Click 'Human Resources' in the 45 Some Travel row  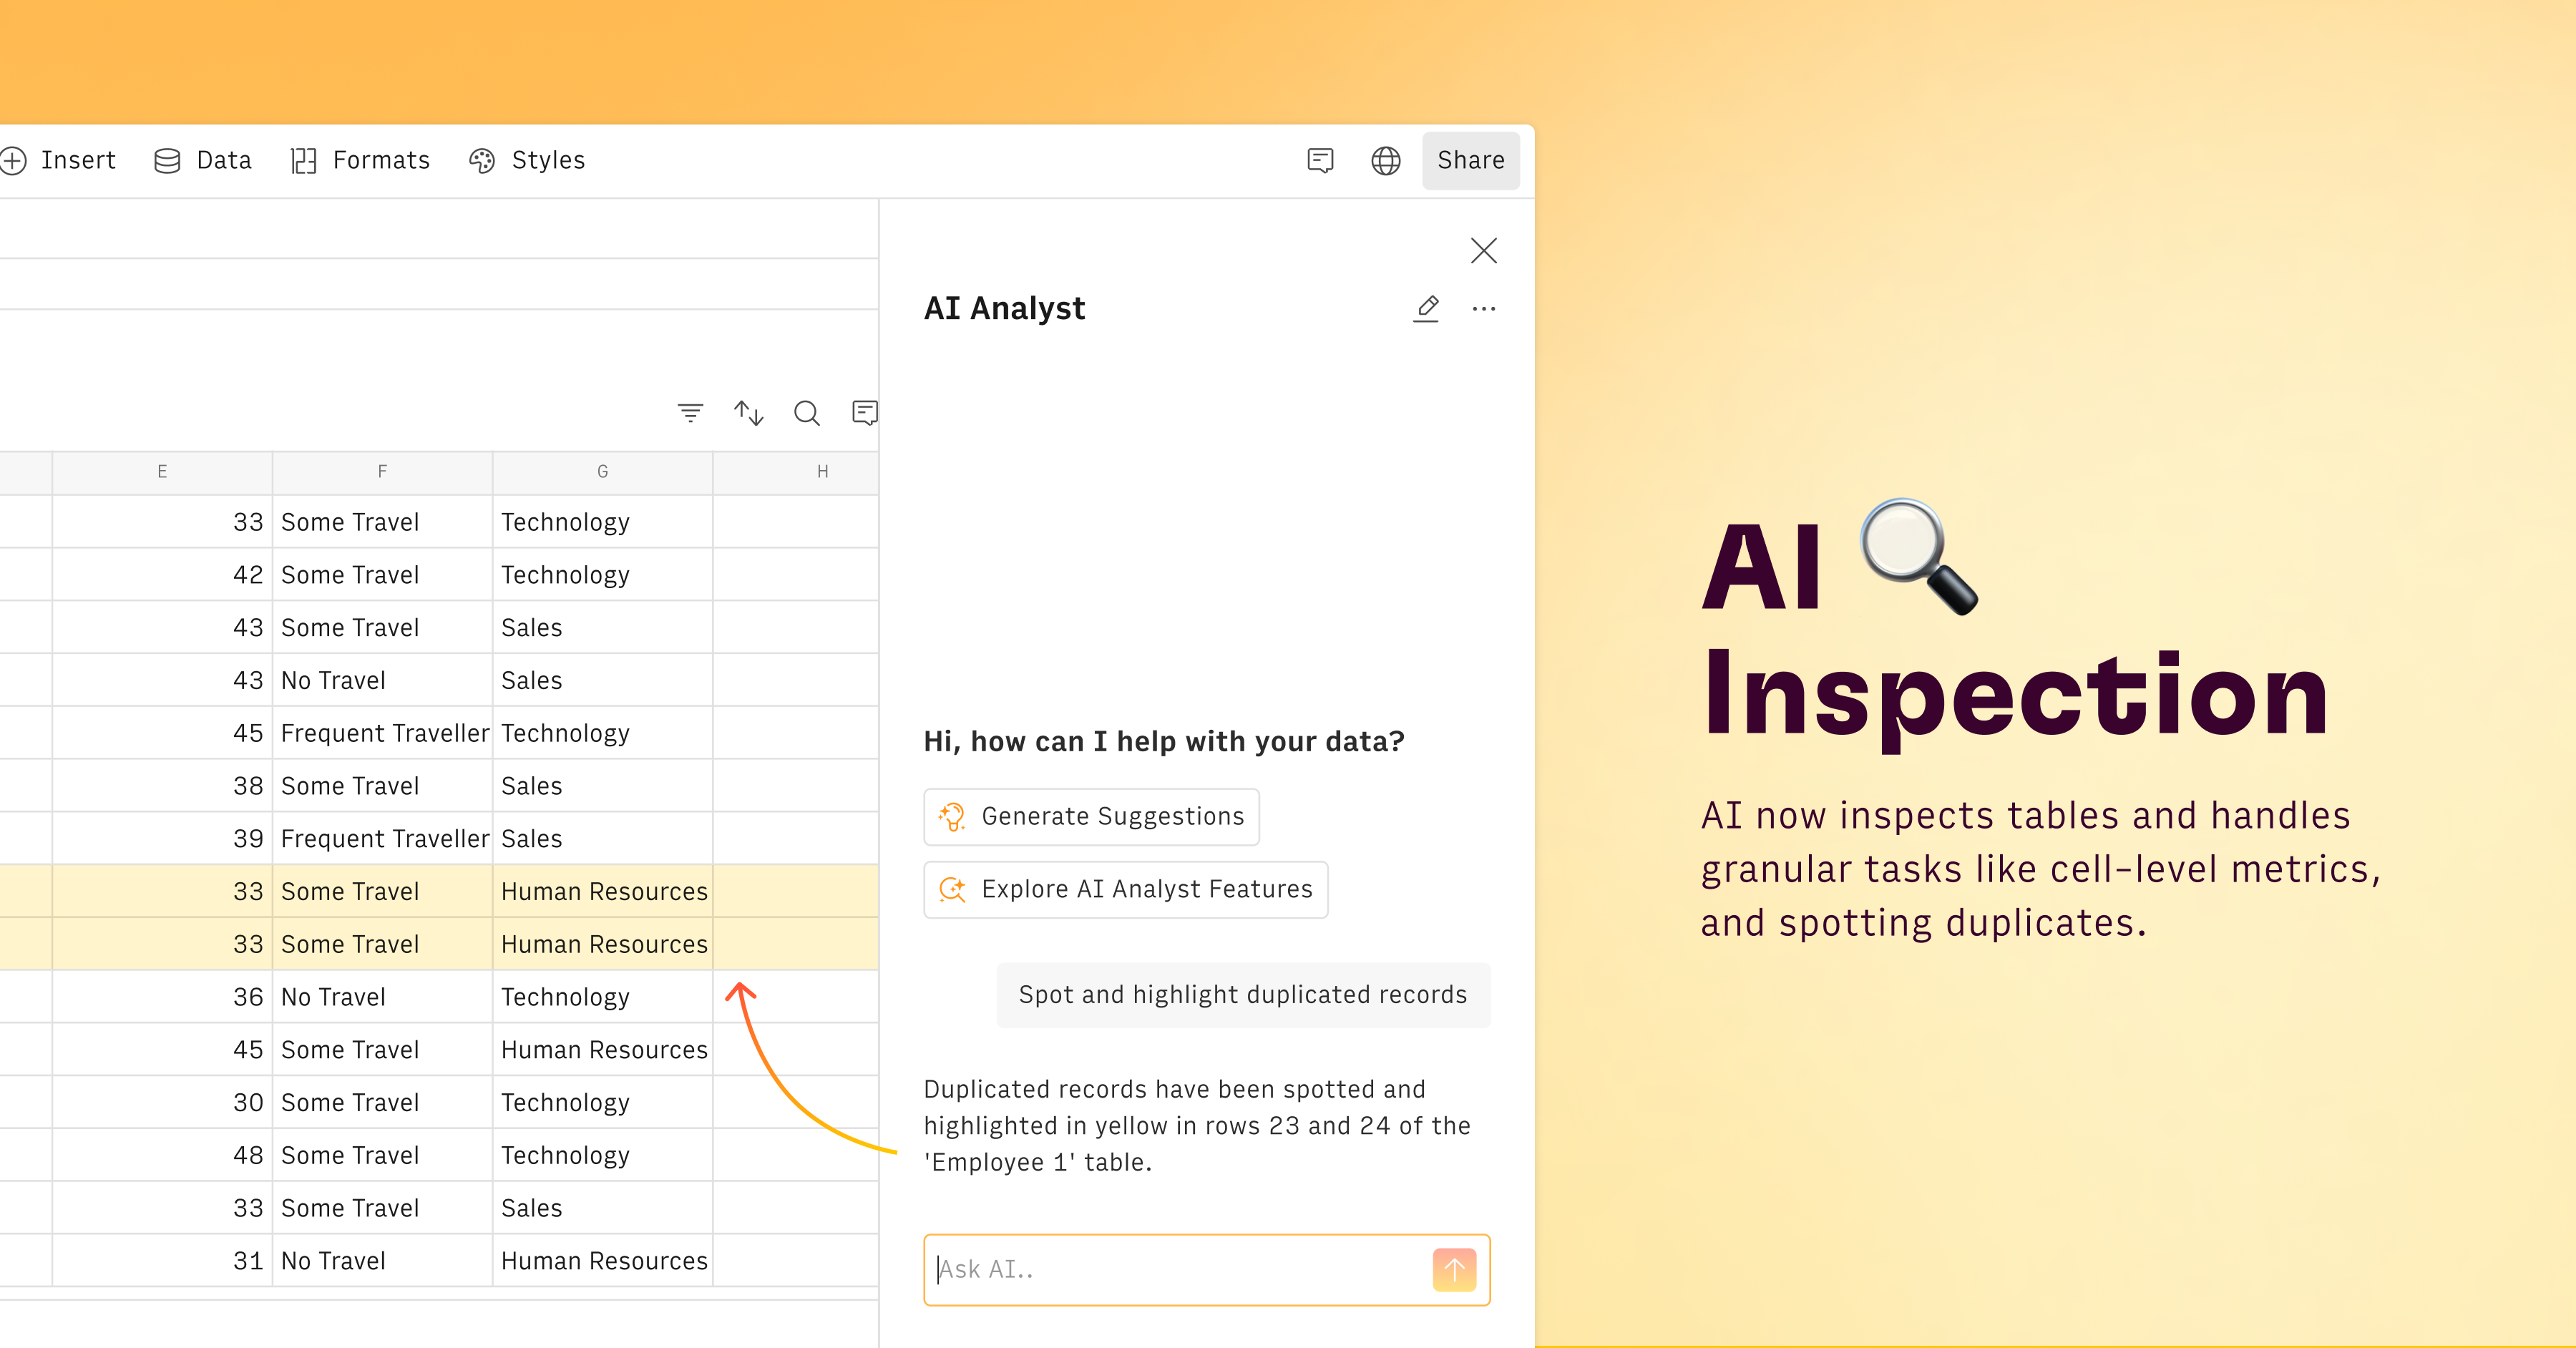602,1050
